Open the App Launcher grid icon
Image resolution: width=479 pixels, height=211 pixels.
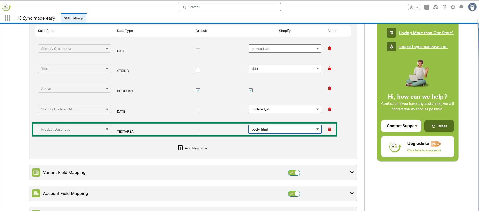click(7, 18)
